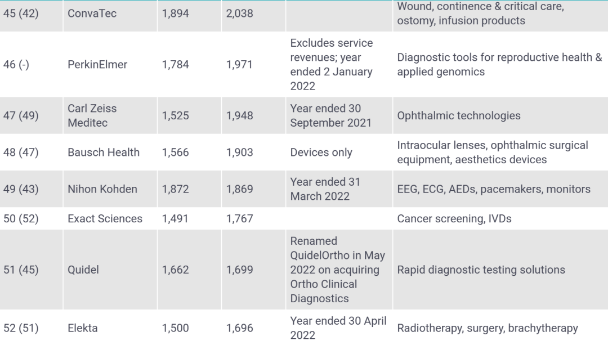Viewport: 608px width, 345px height.
Task: Select 'Radiotherapy, surgery, brachytherapy' description
Action: 488,328
